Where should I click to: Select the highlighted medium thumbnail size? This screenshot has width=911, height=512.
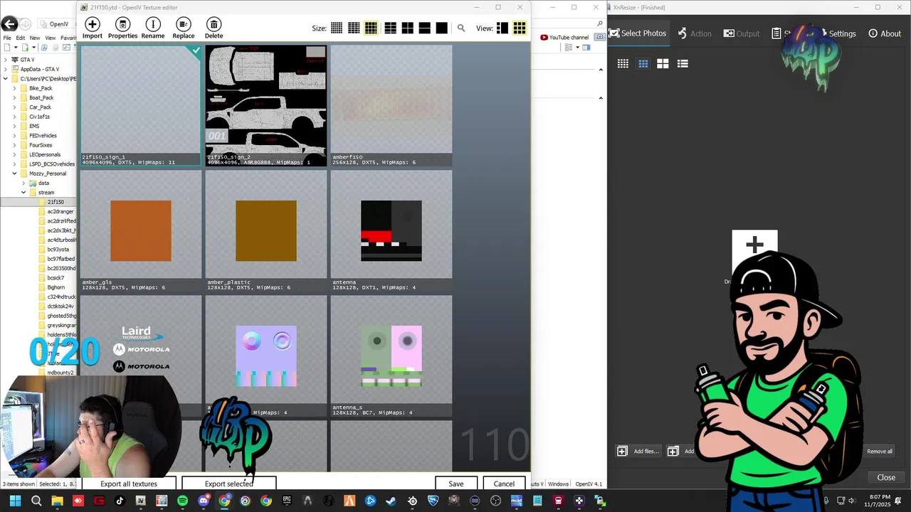click(x=371, y=28)
